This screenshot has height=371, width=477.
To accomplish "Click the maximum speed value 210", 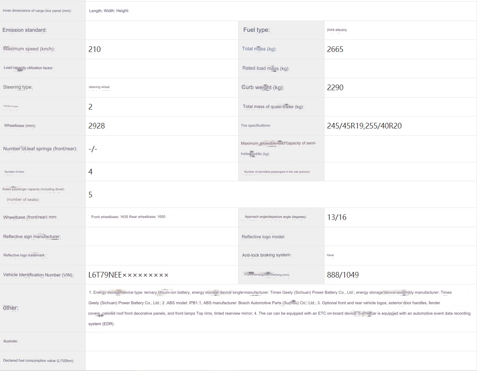I will point(95,50).
